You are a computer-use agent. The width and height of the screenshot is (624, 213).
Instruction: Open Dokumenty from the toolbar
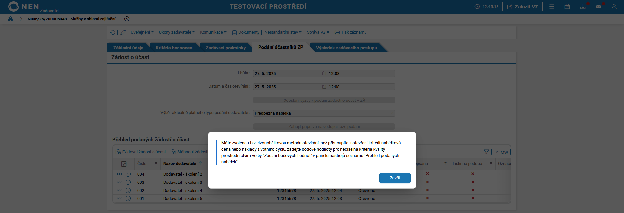[246, 32]
